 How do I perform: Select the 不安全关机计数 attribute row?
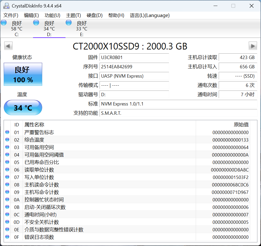coord(103,222)
